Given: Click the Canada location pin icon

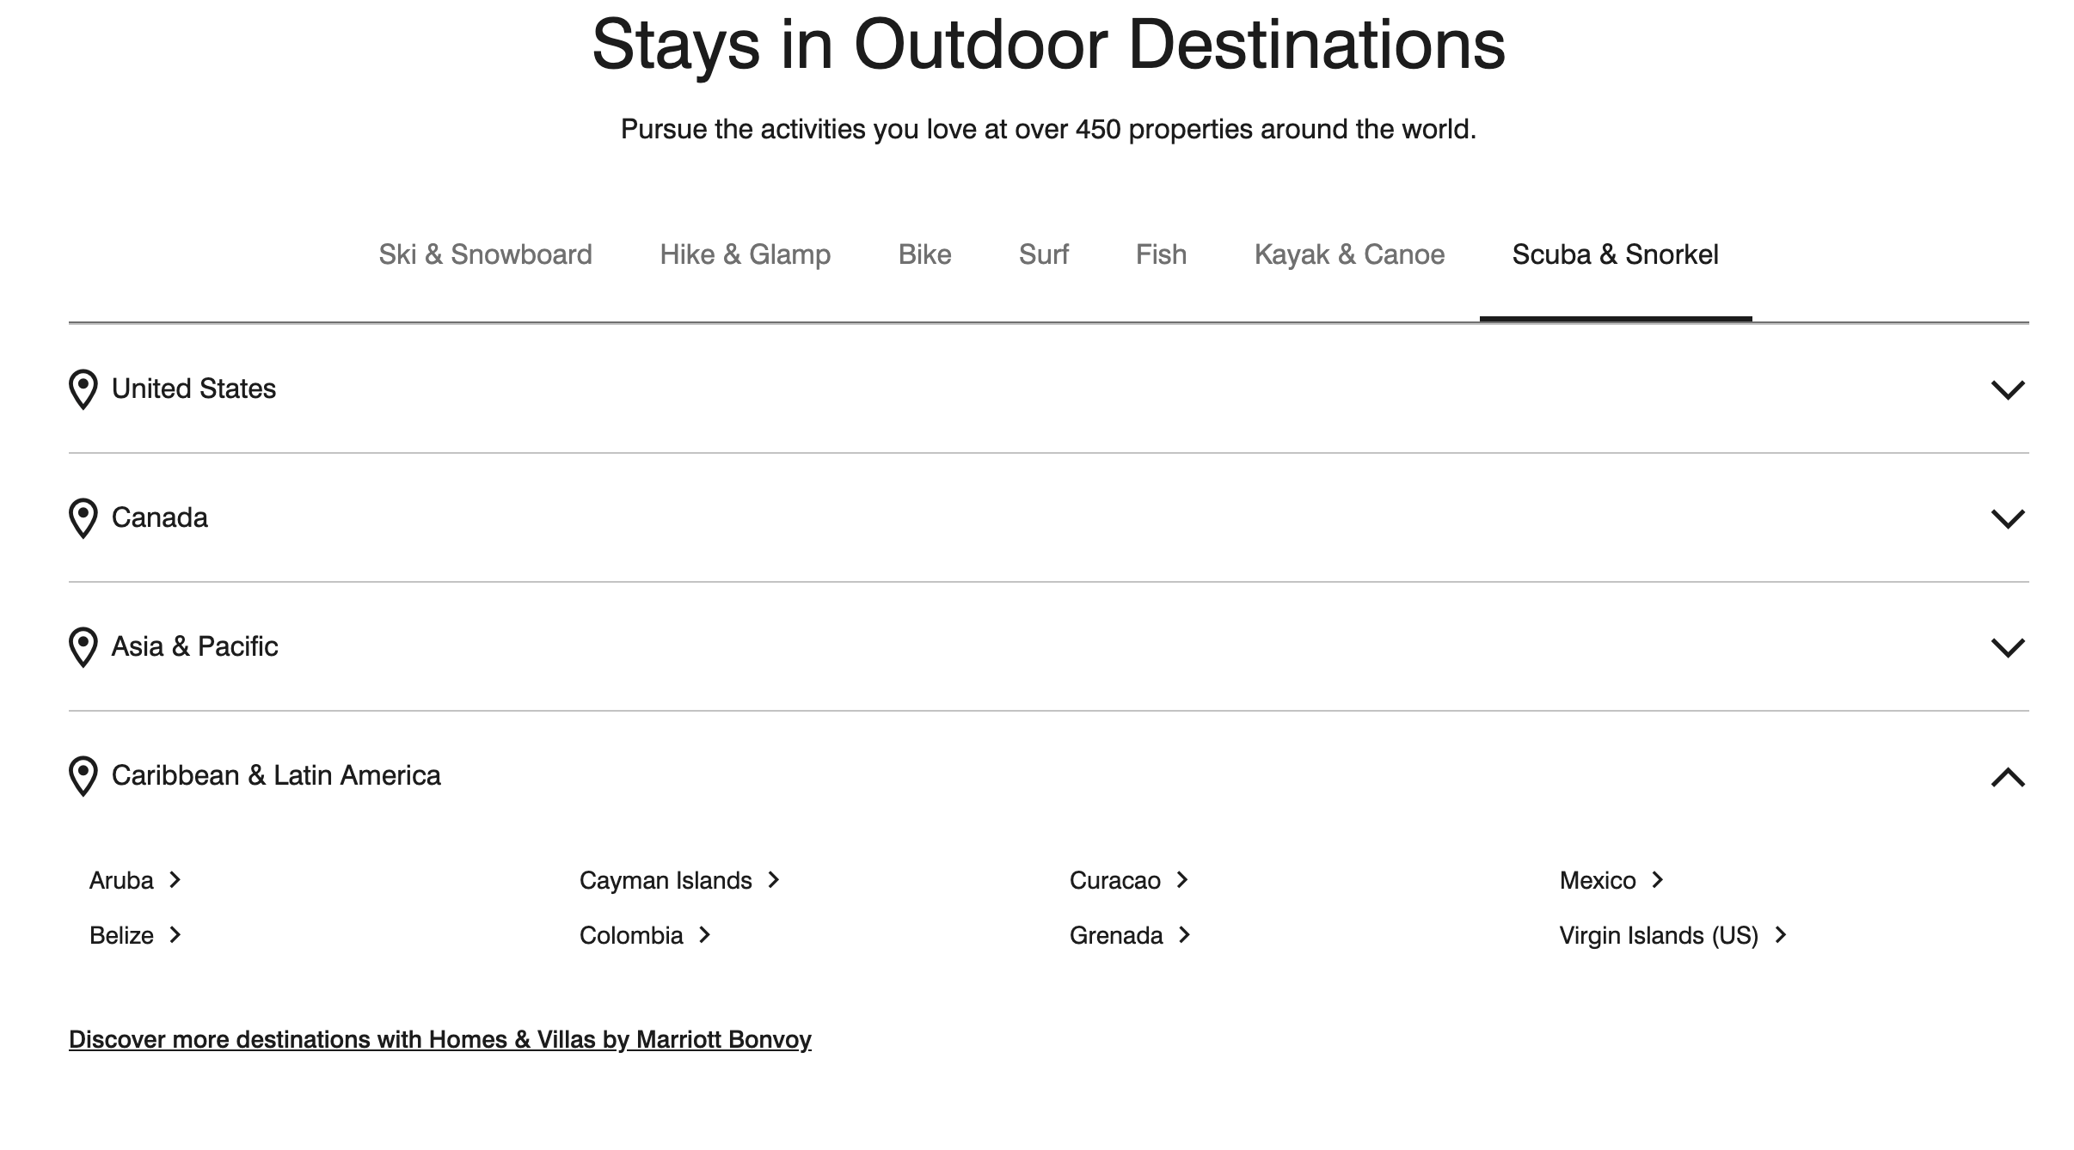Looking at the screenshot, I should coord(83,518).
